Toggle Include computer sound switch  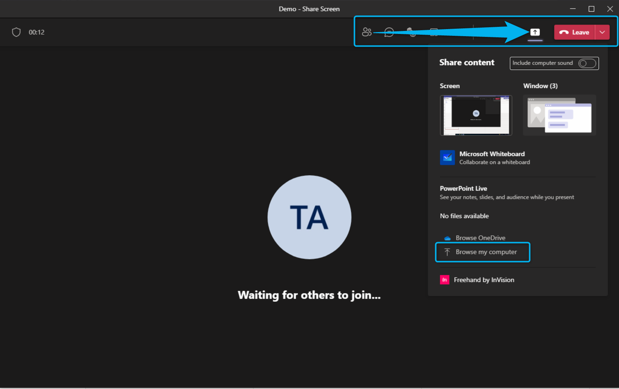(587, 63)
